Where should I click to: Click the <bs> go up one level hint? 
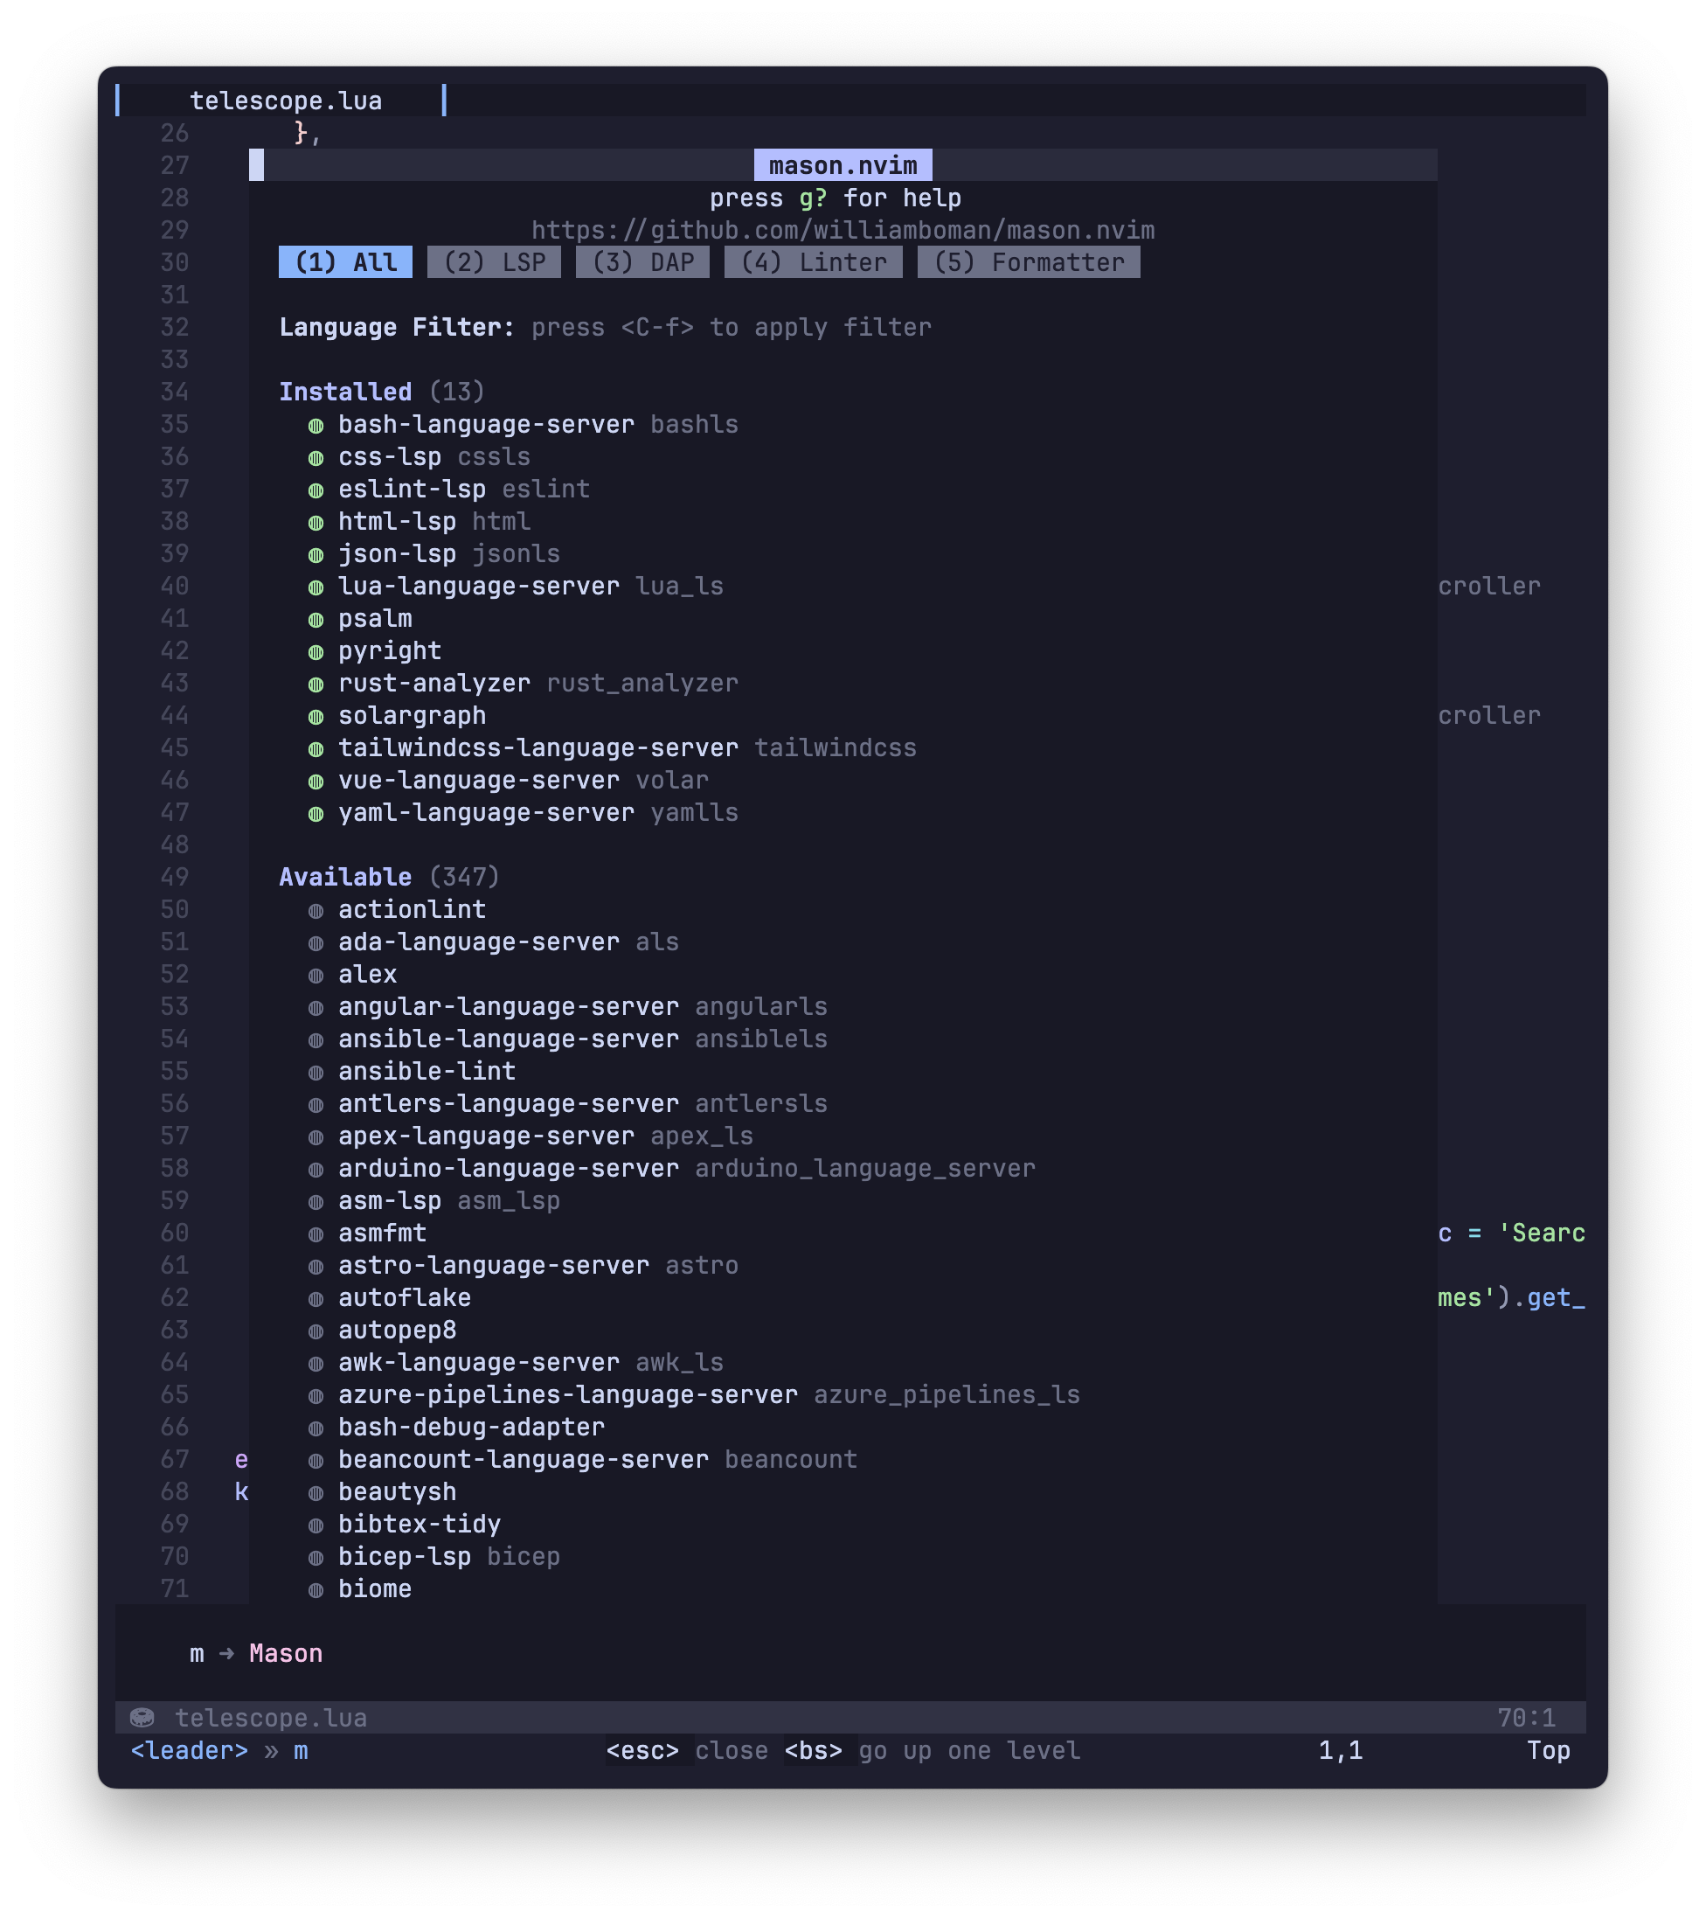click(933, 1750)
